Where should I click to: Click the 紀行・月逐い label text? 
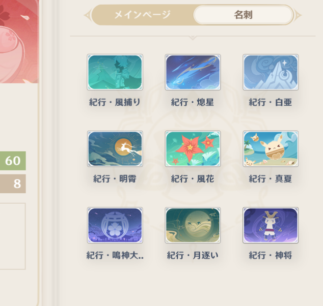point(193,255)
